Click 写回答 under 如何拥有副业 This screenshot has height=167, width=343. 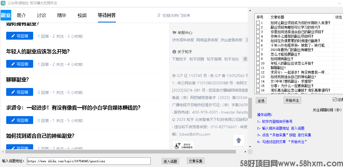20,36
